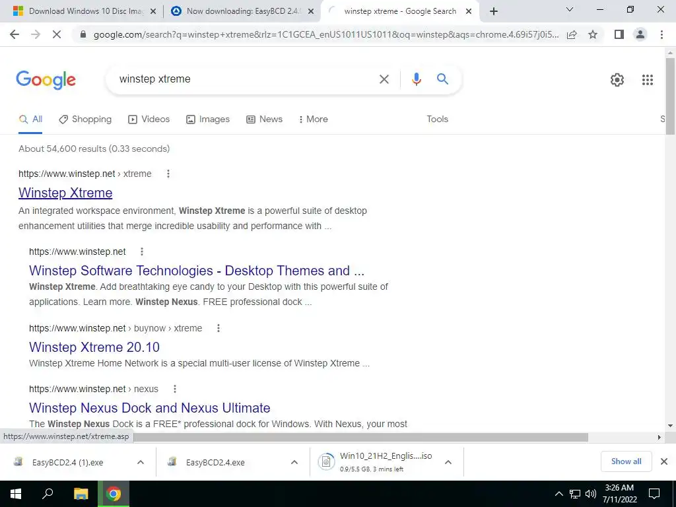This screenshot has width=676, height=507.
Task: Open the EasyBCD2.4 (1).exe download
Action: tap(67, 462)
